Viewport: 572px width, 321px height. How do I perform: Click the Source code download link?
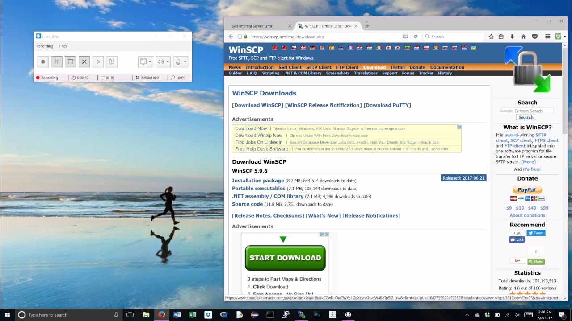coord(247,204)
